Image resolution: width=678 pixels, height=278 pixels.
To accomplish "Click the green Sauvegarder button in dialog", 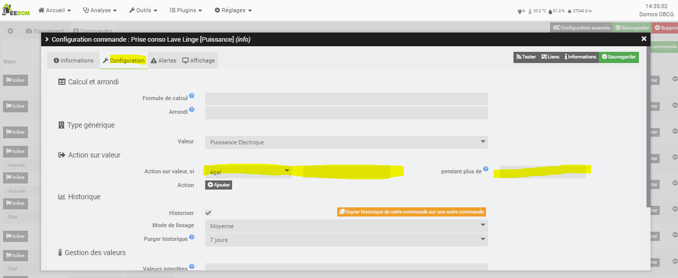I will click(619, 57).
